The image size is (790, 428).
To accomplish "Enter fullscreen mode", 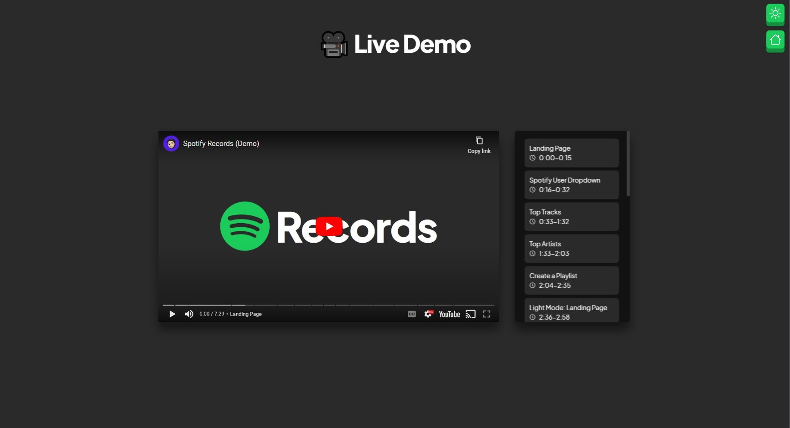I will pyautogui.click(x=487, y=314).
